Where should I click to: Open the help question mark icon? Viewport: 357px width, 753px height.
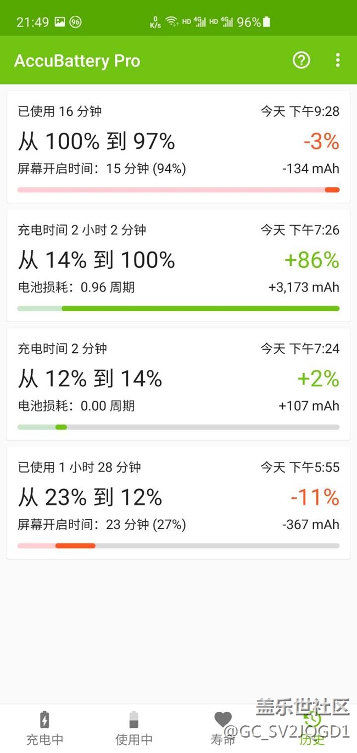[x=301, y=60]
